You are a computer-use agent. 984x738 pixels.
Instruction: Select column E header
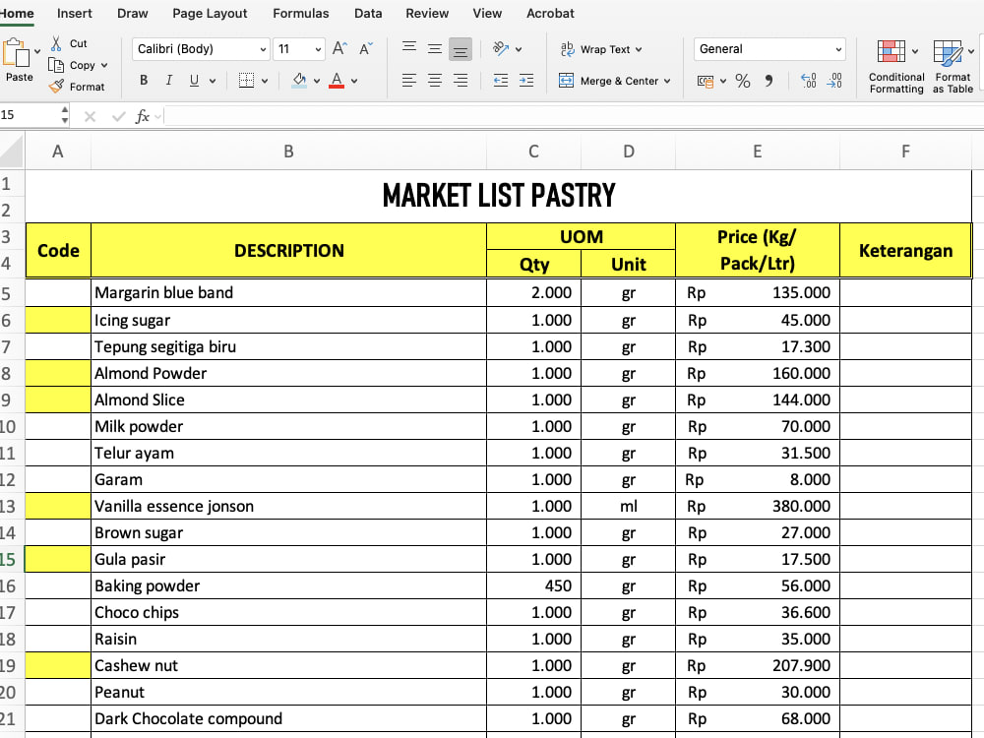(758, 152)
